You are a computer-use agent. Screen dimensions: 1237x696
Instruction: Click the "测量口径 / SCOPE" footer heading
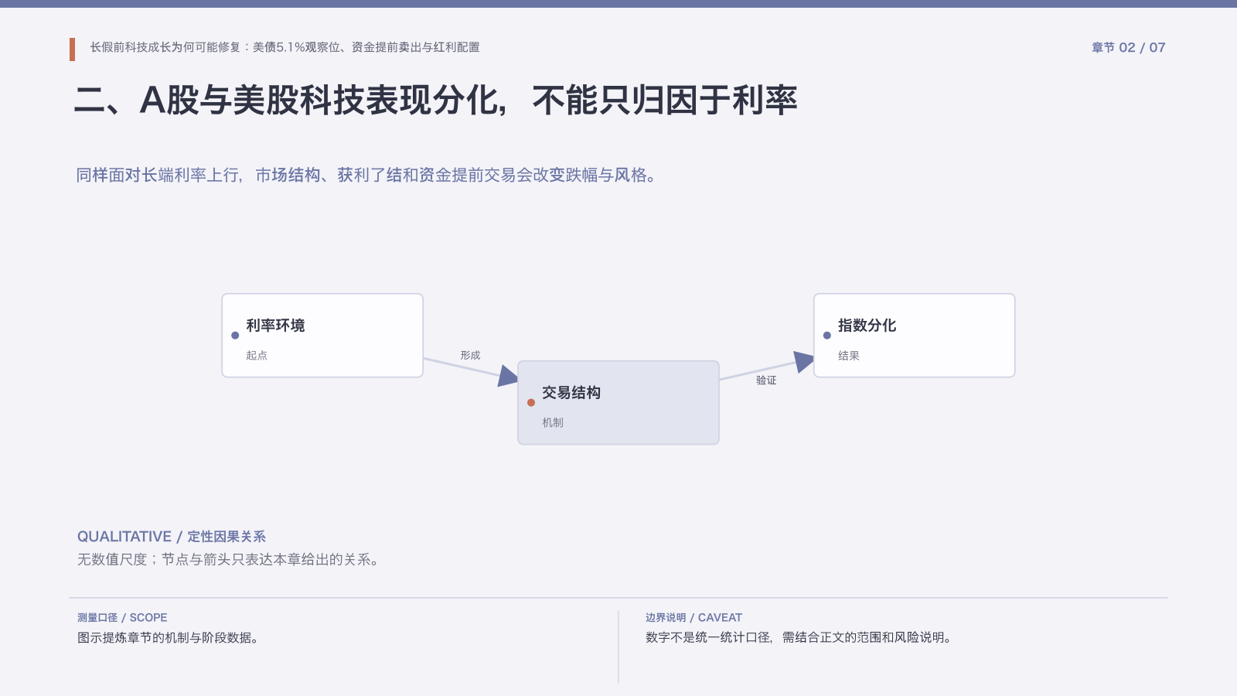[122, 618]
